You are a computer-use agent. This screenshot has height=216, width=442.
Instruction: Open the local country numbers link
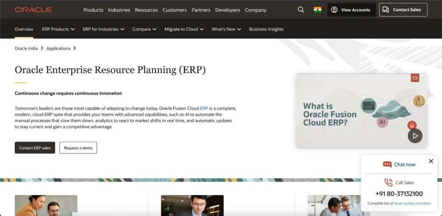(412, 203)
